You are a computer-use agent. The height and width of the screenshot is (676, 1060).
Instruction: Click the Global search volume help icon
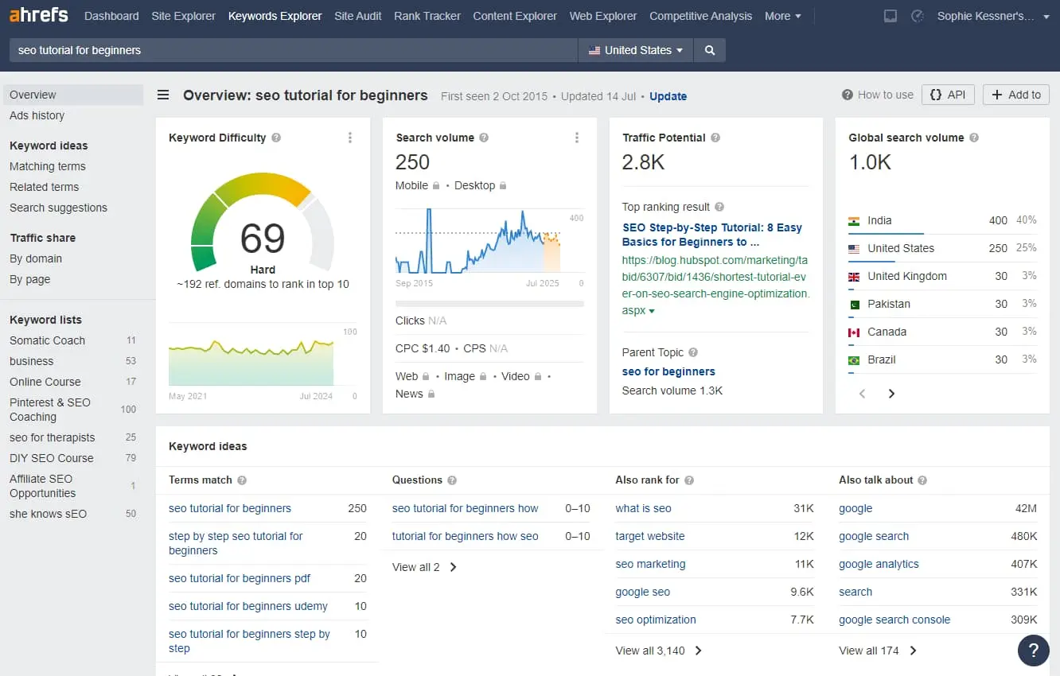974,138
